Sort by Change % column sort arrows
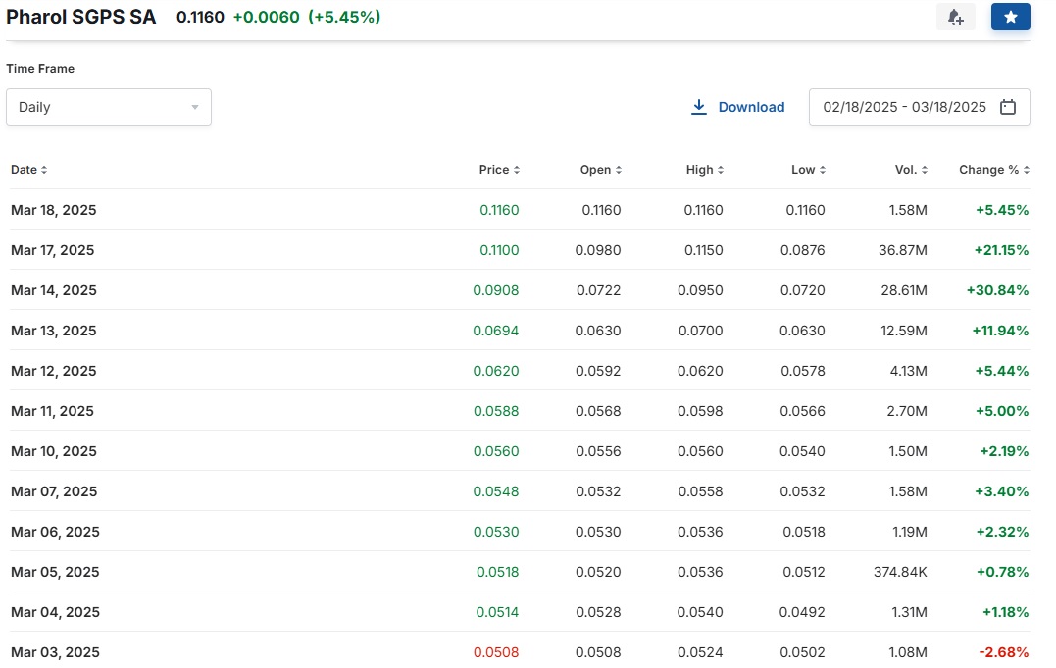Screen dimensions: 1056x668 click(1027, 170)
